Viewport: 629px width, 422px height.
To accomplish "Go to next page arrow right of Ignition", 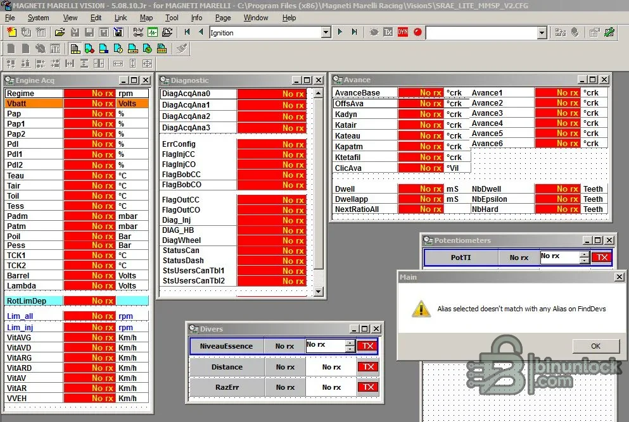I will (x=340, y=32).
